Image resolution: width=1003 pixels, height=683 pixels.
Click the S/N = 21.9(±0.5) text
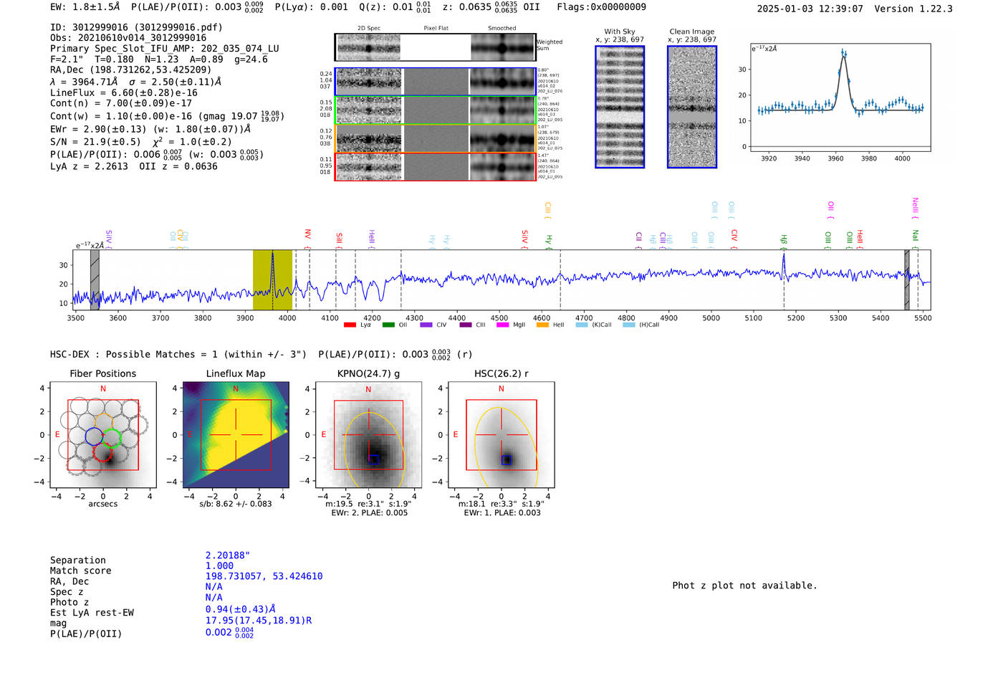(95, 142)
